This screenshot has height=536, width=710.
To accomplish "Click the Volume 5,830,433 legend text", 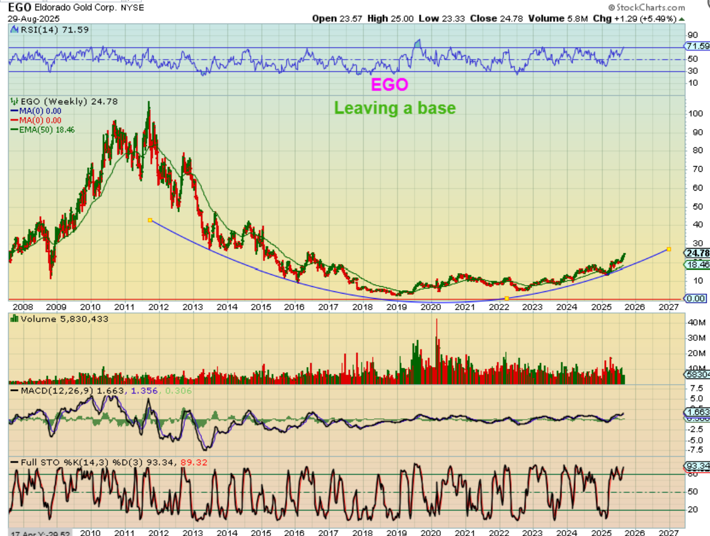I will 64,319.
